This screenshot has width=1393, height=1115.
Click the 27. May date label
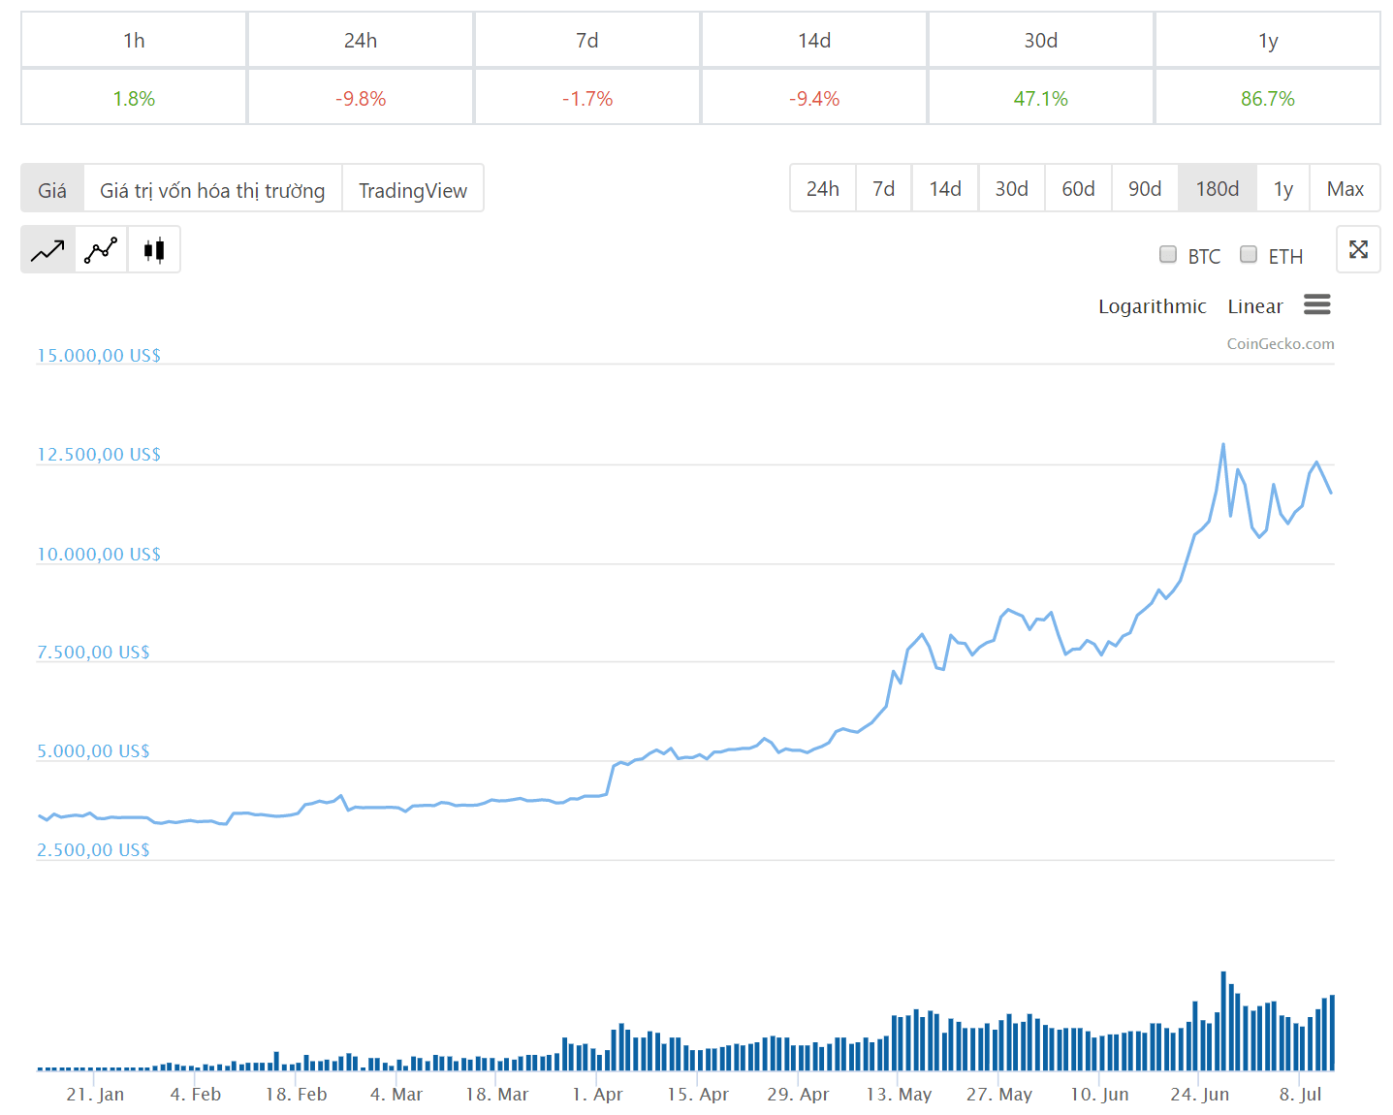click(999, 1094)
